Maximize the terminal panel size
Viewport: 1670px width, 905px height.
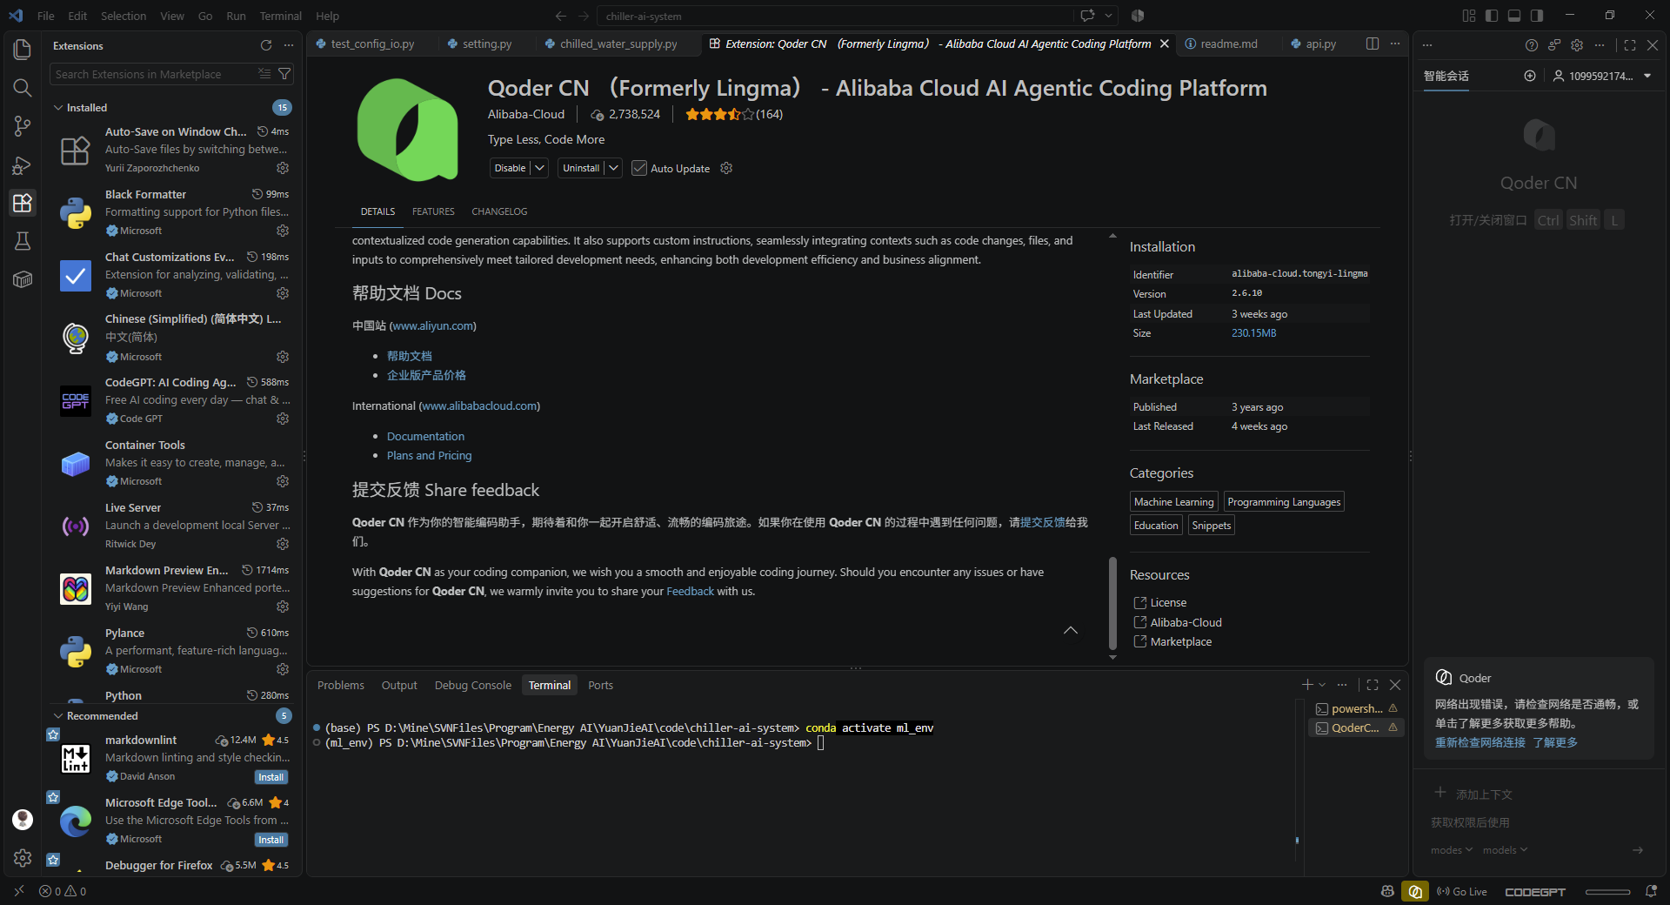click(x=1373, y=685)
